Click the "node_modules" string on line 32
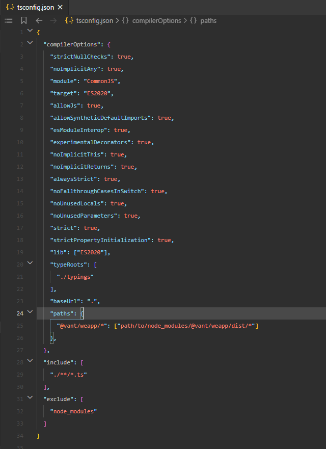 tap(73, 411)
